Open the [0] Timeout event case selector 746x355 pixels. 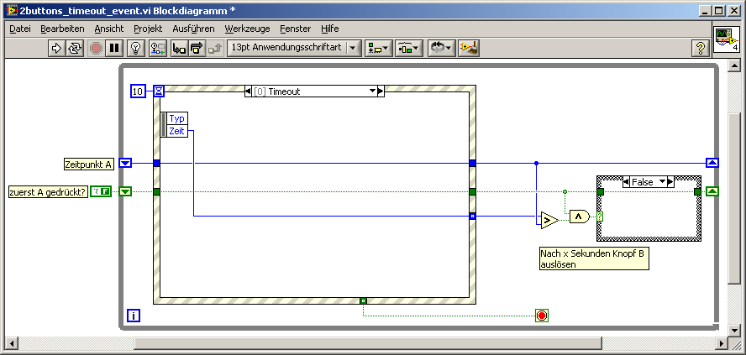(x=314, y=91)
